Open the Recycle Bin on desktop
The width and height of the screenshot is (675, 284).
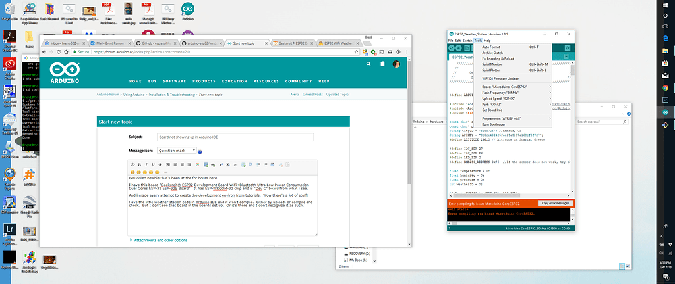[9, 12]
